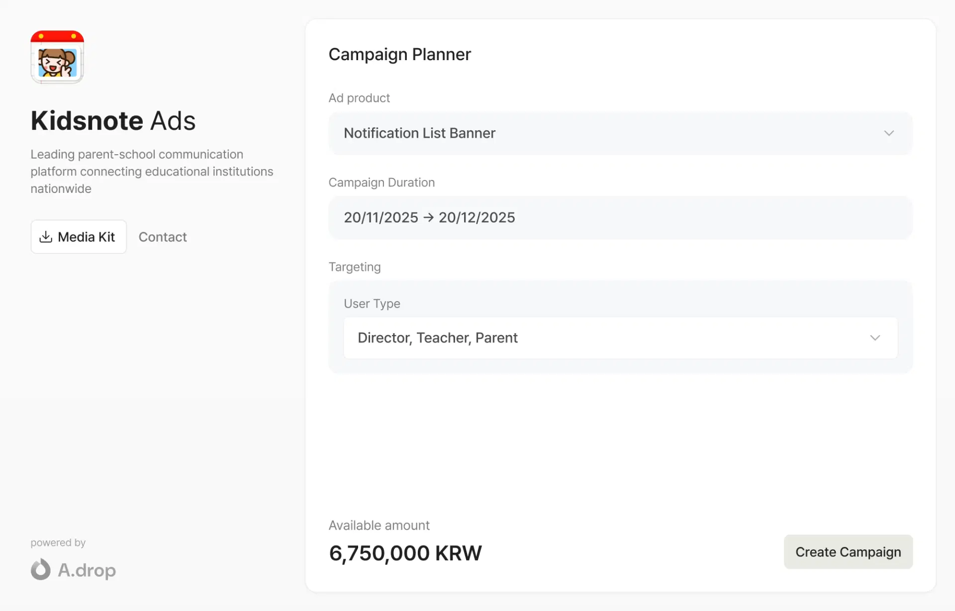Click the A.drop droplet logo icon
Screen dimensions: 955x611
tap(41, 569)
